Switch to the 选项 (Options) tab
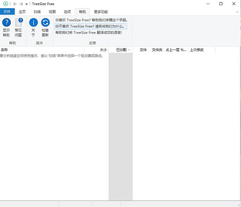Viewport: 241px width, 207px height. coord(67,12)
